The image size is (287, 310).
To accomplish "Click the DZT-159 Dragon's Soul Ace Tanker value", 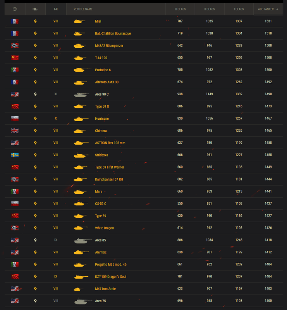I will click(268, 277).
